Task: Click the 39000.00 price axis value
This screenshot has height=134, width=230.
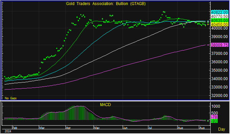Action: (219, 37)
